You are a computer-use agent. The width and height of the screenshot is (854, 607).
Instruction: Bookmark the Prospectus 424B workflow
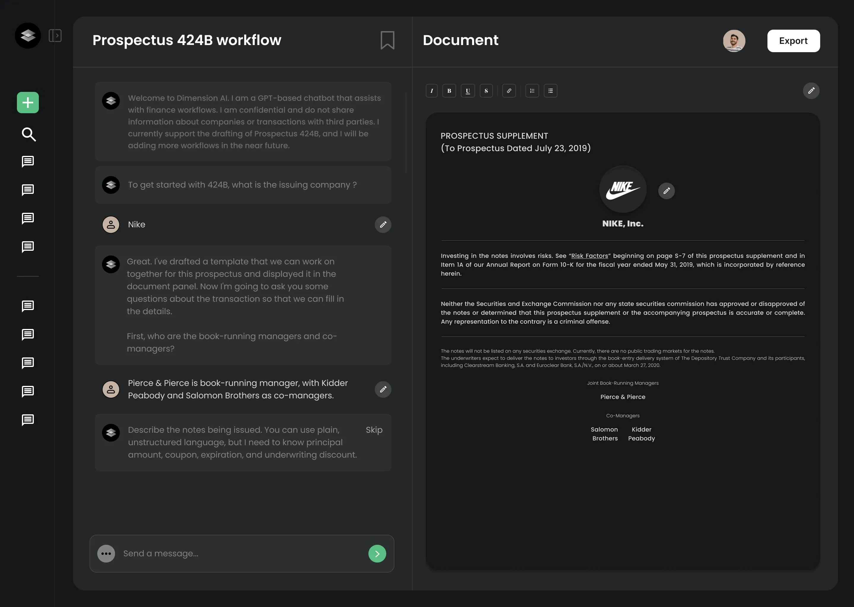pos(387,40)
